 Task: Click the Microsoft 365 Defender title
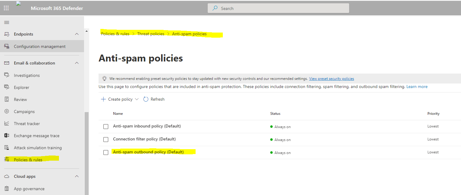[x=57, y=8]
